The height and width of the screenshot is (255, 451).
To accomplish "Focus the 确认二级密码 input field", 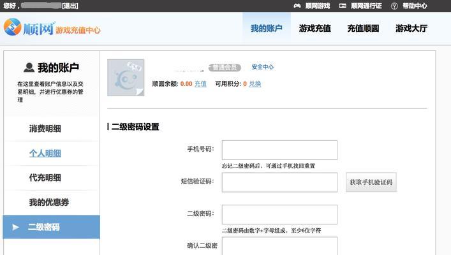I will tap(279, 246).
